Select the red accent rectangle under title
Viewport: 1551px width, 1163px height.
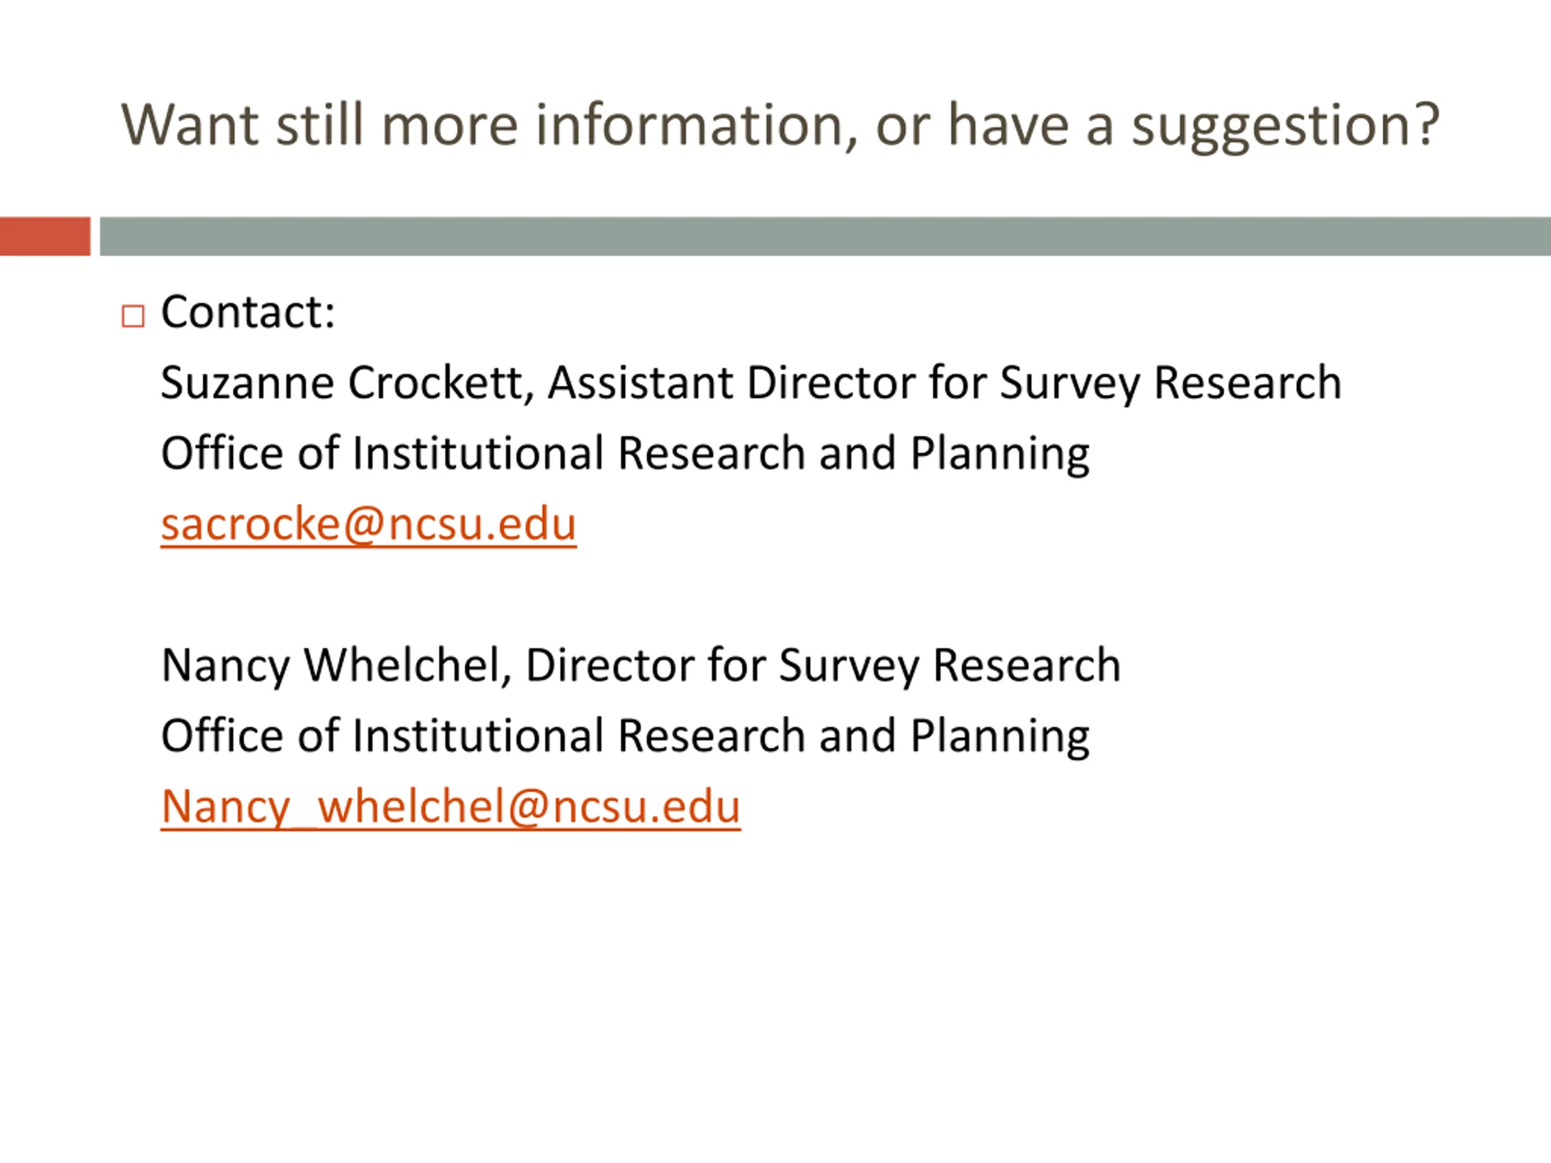45,236
